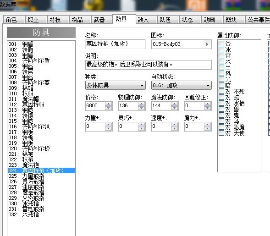270x236 pixels.
Task: Open the icon picker arrow for 015-Body03
Action: tap(207, 44)
